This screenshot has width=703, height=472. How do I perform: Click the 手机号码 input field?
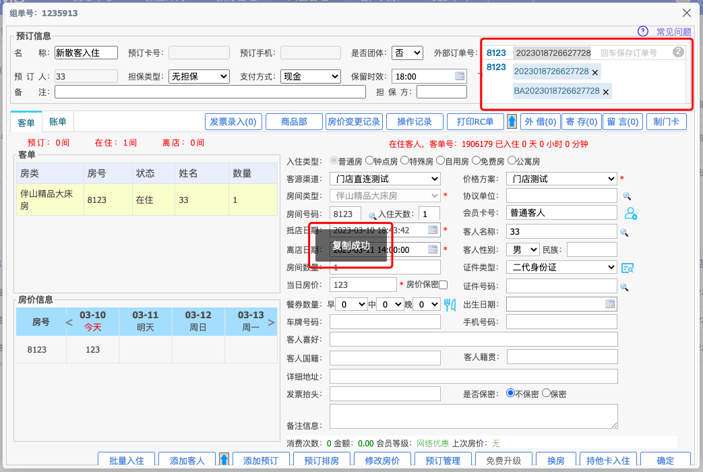pyautogui.click(x=561, y=322)
